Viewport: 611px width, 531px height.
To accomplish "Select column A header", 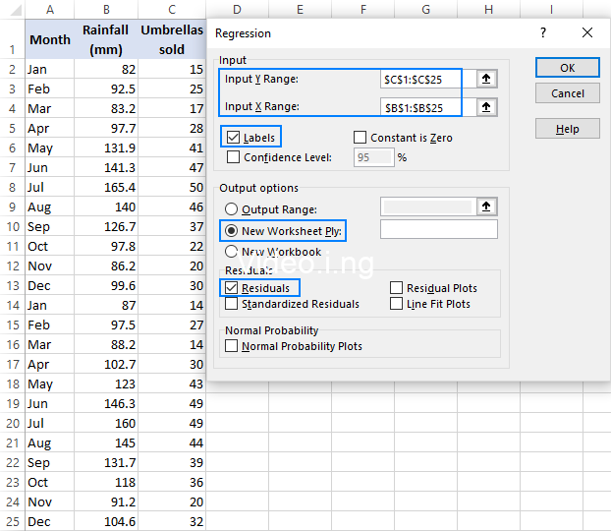I will point(50,10).
